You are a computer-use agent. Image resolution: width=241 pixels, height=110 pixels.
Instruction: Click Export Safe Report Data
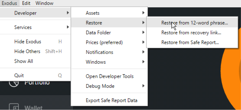point(109,101)
